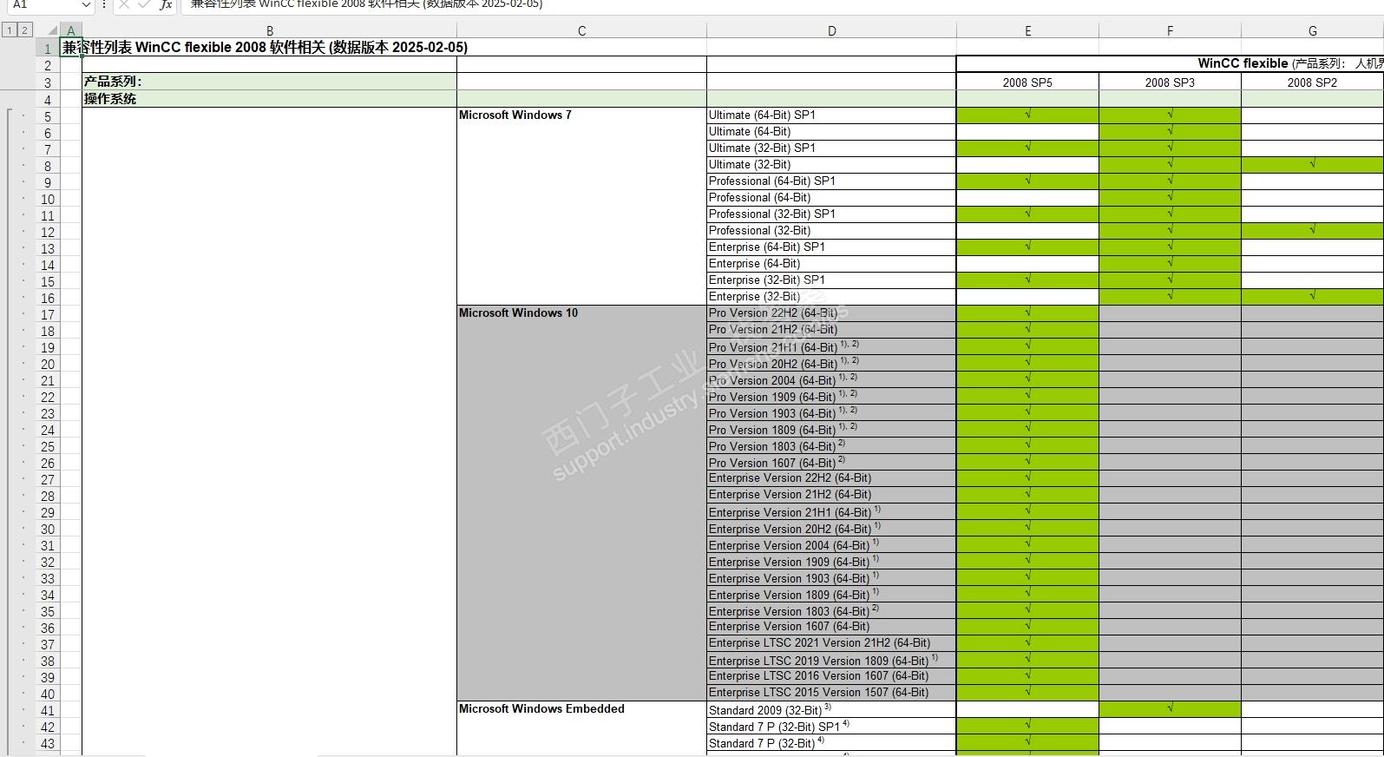This screenshot has width=1384, height=757.
Task: Open the Name Box dropdown arrow
Action: 85,4
